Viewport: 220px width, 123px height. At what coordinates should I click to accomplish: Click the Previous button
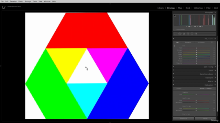184,119
